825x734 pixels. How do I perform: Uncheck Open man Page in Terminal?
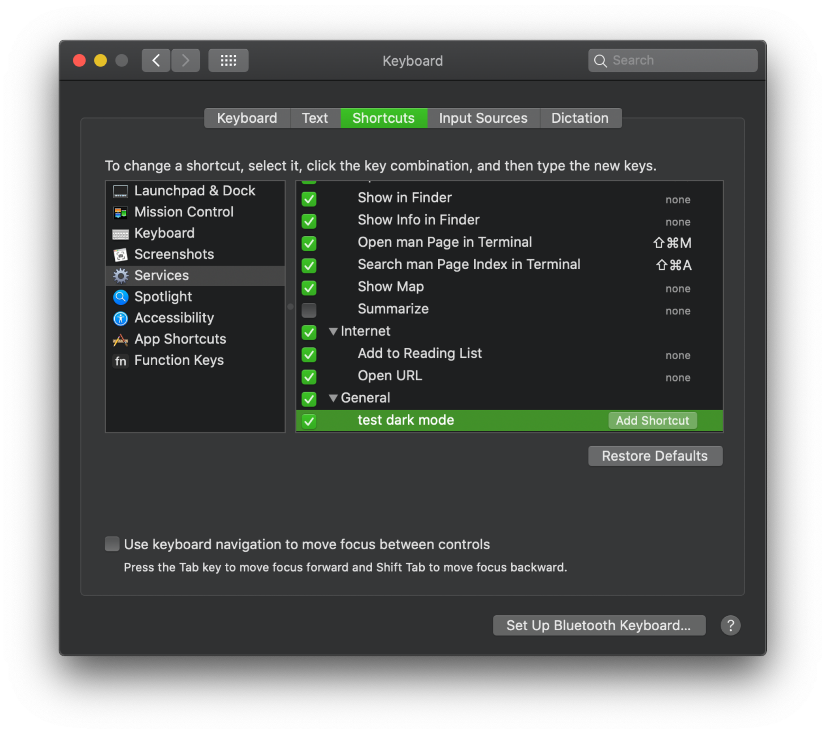pyautogui.click(x=309, y=243)
